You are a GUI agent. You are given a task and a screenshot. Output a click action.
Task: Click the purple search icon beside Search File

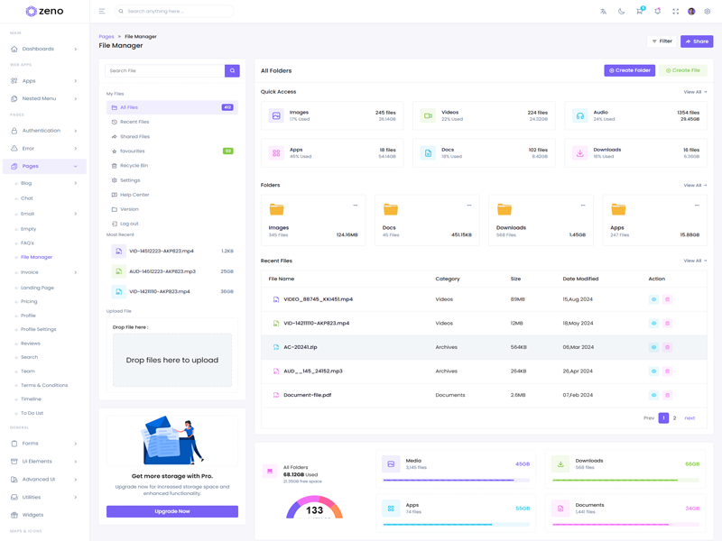point(232,70)
